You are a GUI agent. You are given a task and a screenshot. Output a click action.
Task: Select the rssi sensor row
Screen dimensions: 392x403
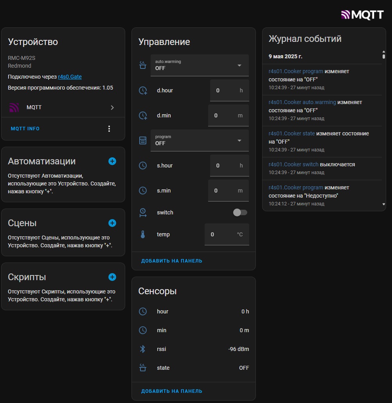click(x=194, y=349)
